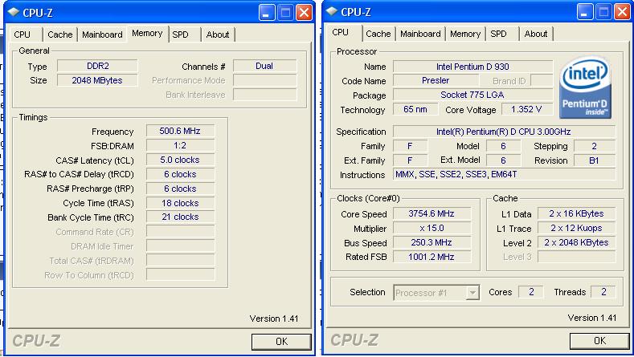The width and height of the screenshot is (634, 357).
Task: Click the Package field Socket 775 LGA
Action: pos(472,95)
